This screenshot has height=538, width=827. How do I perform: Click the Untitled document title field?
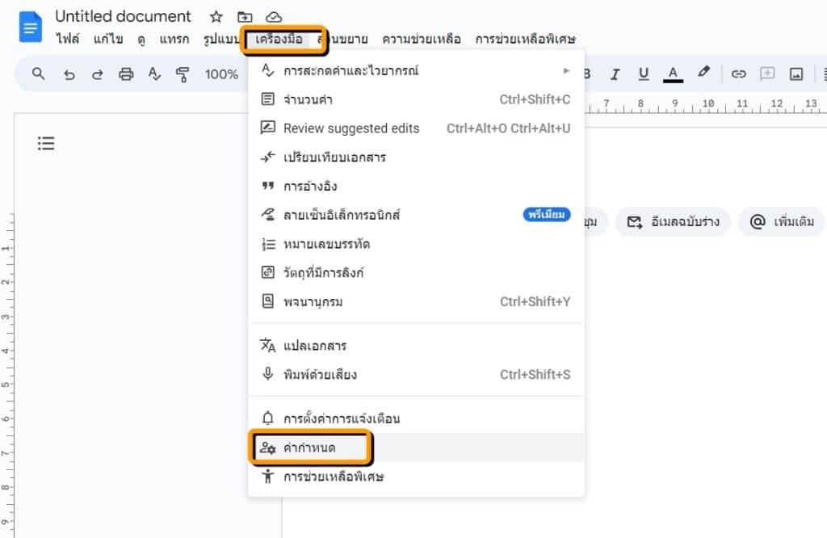tap(122, 15)
